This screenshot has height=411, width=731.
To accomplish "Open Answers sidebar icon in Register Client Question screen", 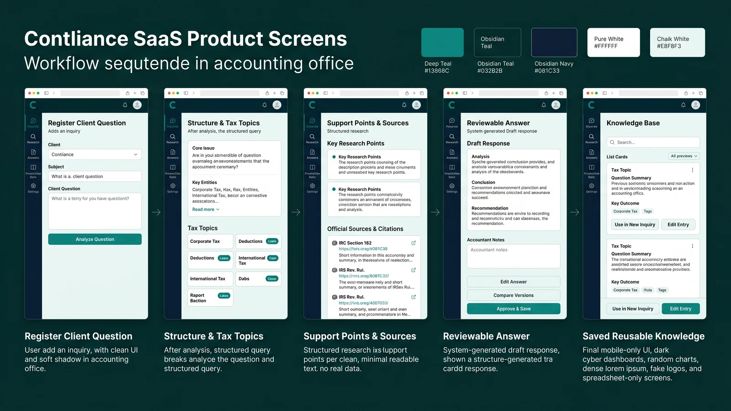I will [x=33, y=154].
